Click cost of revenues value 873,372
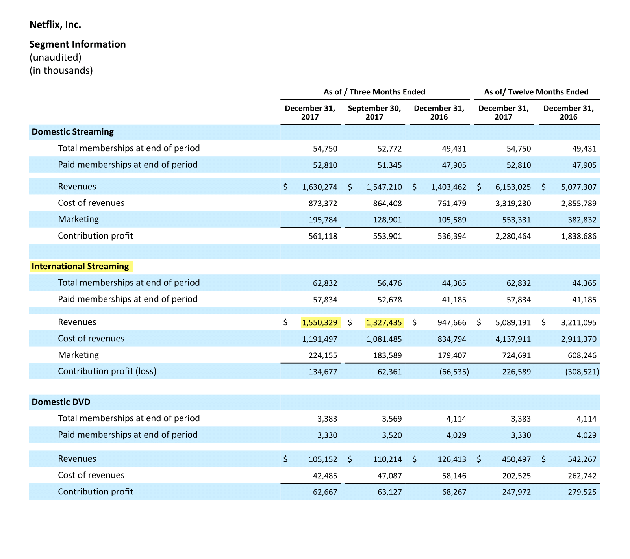630x559 pixels. [x=323, y=204]
